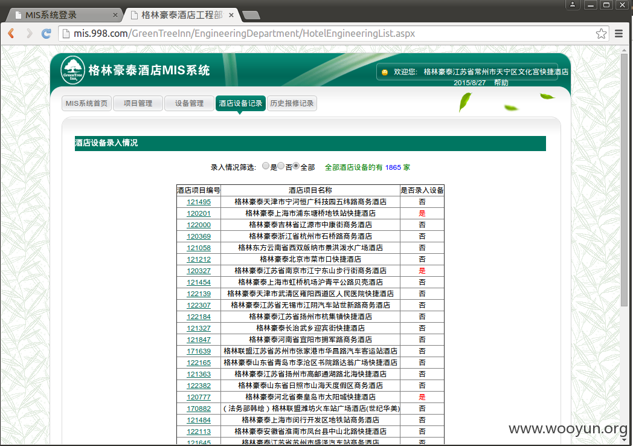Open the 设备管理 menu tab
The height and width of the screenshot is (446, 633).
point(189,103)
